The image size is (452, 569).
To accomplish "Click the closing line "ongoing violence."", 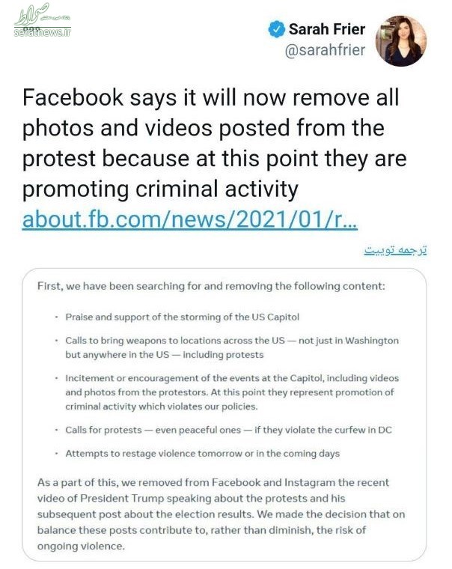I will [x=81, y=546].
